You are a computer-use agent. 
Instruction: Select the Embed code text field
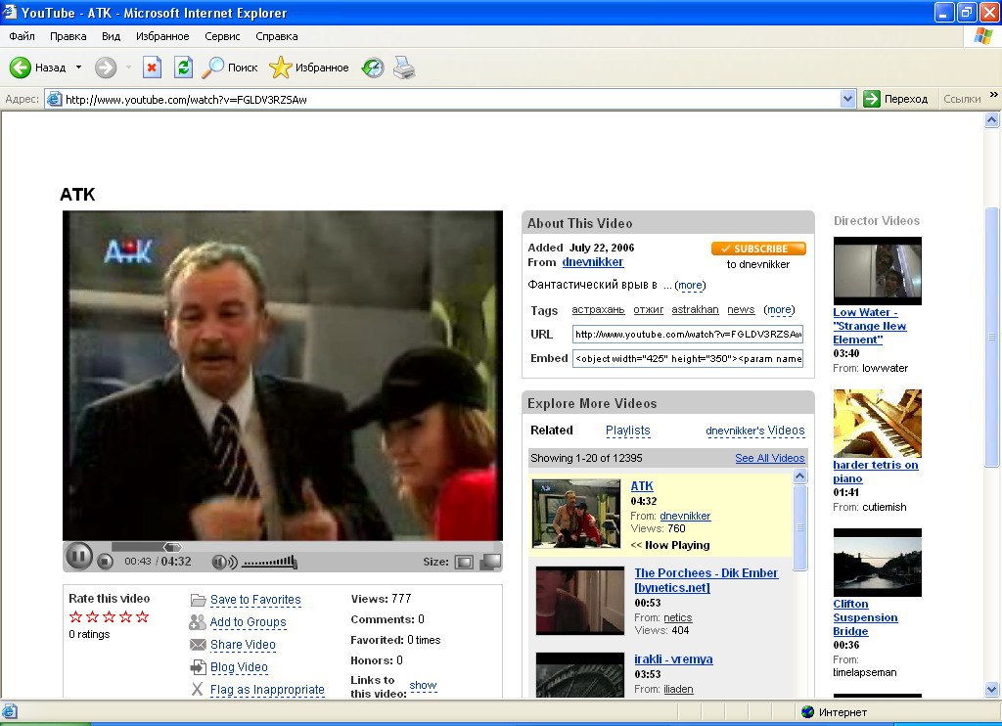(x=688, y=358)
